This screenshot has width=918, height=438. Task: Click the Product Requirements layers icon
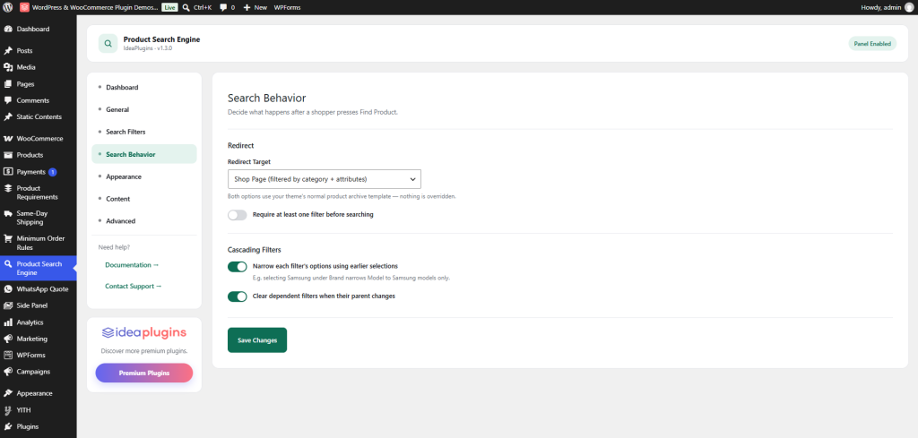8,188
